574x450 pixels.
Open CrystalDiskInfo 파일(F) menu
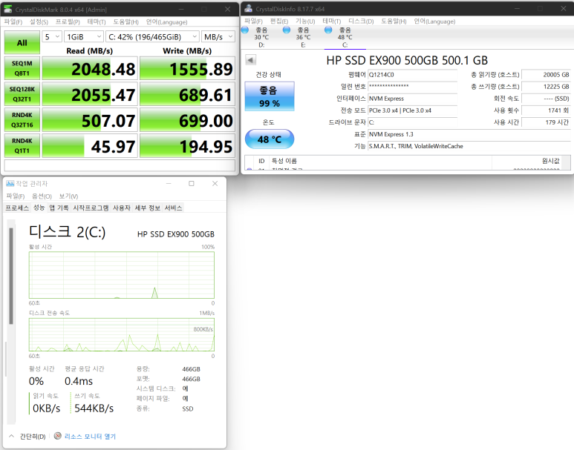pyautogui.click(x=253, y=21)
